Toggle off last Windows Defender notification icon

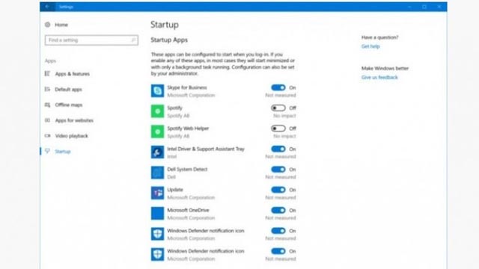278,251
